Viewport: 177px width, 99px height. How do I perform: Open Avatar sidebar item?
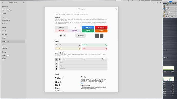[x=13, y=28]
